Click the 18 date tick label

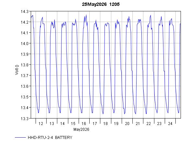click(x=106, y=124)
